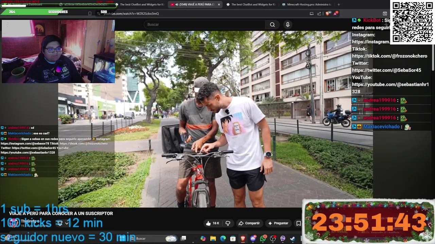
Task: Select the 'VIAJÉ A PERÚ' YouTube tab
Action: click(x=195, y=4)
